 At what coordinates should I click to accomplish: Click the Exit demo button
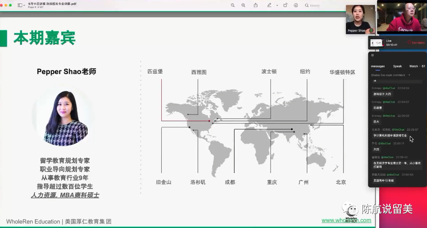(x=416, y=43)
